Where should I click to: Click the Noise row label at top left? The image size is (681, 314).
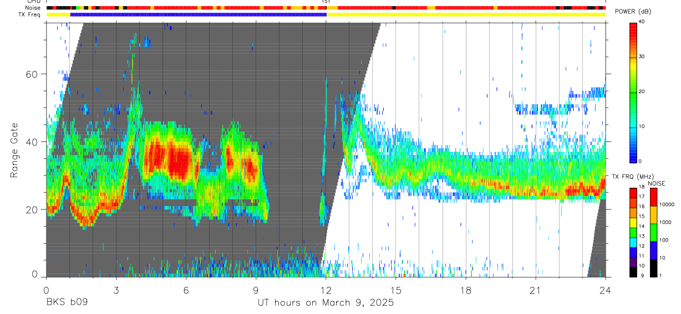tap(32, 8)
